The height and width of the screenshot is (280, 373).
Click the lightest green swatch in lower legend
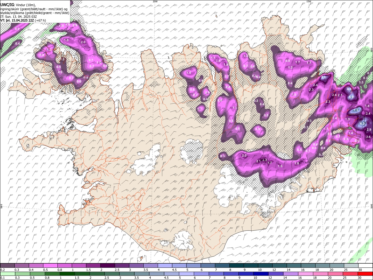[8, 274]
